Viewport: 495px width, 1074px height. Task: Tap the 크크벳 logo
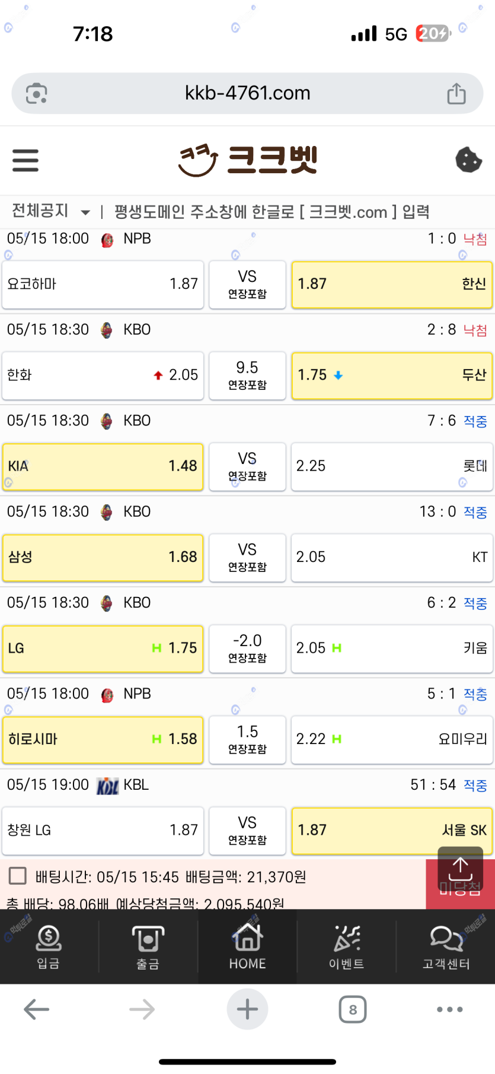pyautogui.click(x=247, y=160)
